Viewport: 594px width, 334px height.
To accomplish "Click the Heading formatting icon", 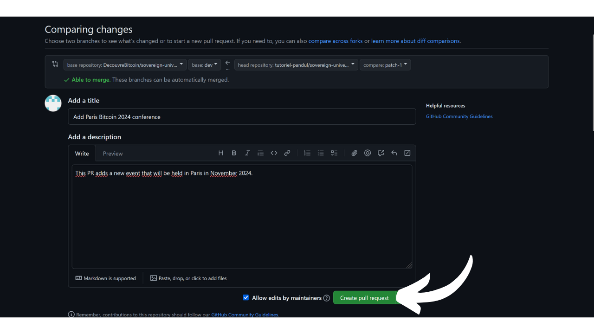I will pos(221,153).
